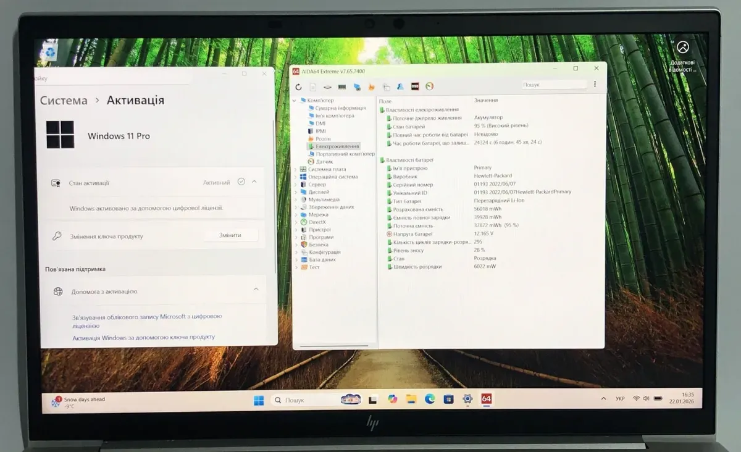Collapse the Стан активації section
Viewport: 741px width, 452px height.
[254, 182]
